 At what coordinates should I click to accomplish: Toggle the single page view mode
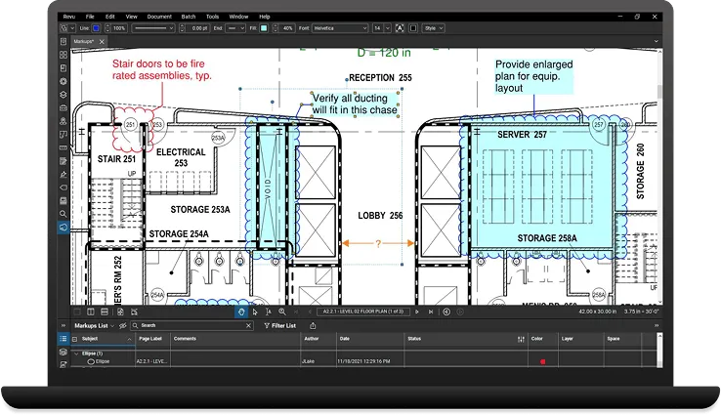point(77,312)
